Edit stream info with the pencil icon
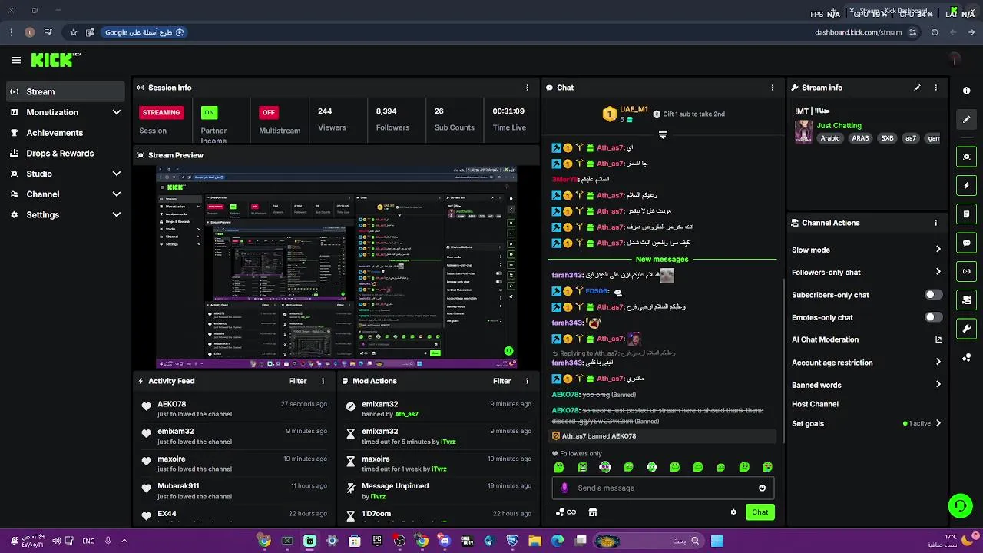983x553 pixels. pos(917,88)
